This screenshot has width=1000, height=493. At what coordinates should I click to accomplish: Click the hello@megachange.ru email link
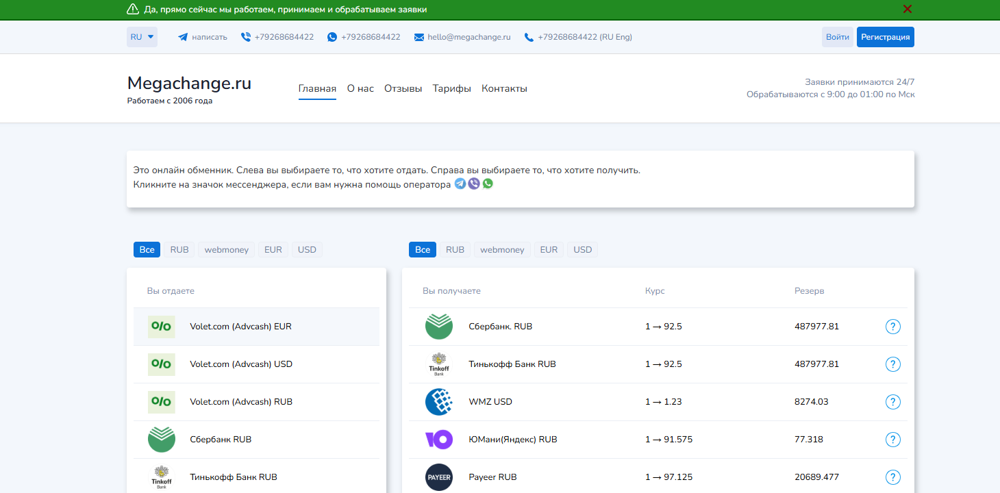pyautogui.click(x=468, y=37)
